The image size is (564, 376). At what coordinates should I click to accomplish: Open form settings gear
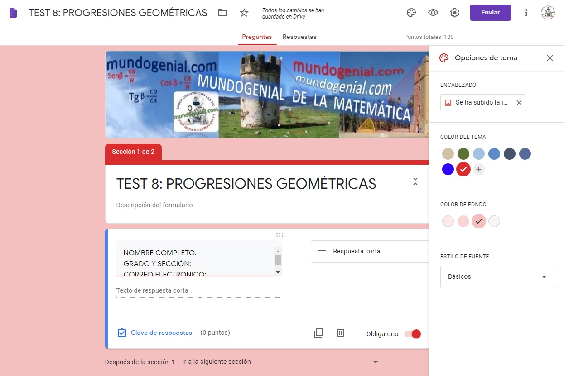coord(455,13)
